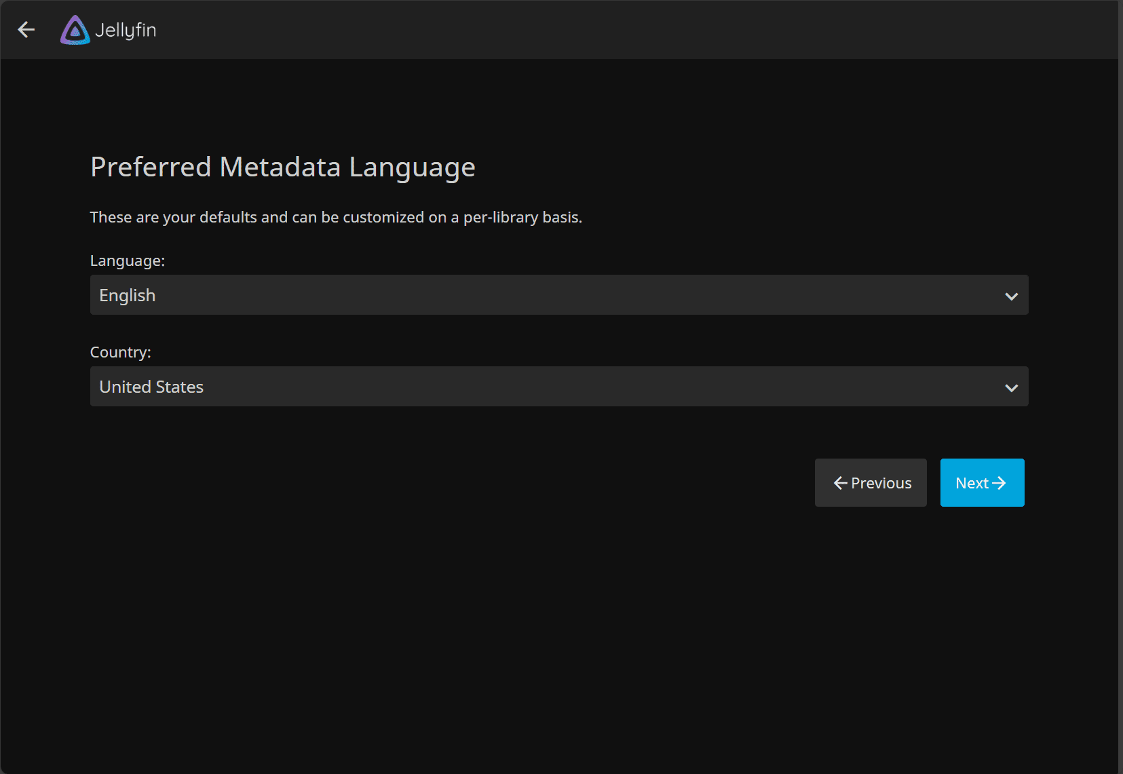Click the Language dropdown chevron arrow
The width and height of the screenshot is (1123, 774).
pos(1011,296)
